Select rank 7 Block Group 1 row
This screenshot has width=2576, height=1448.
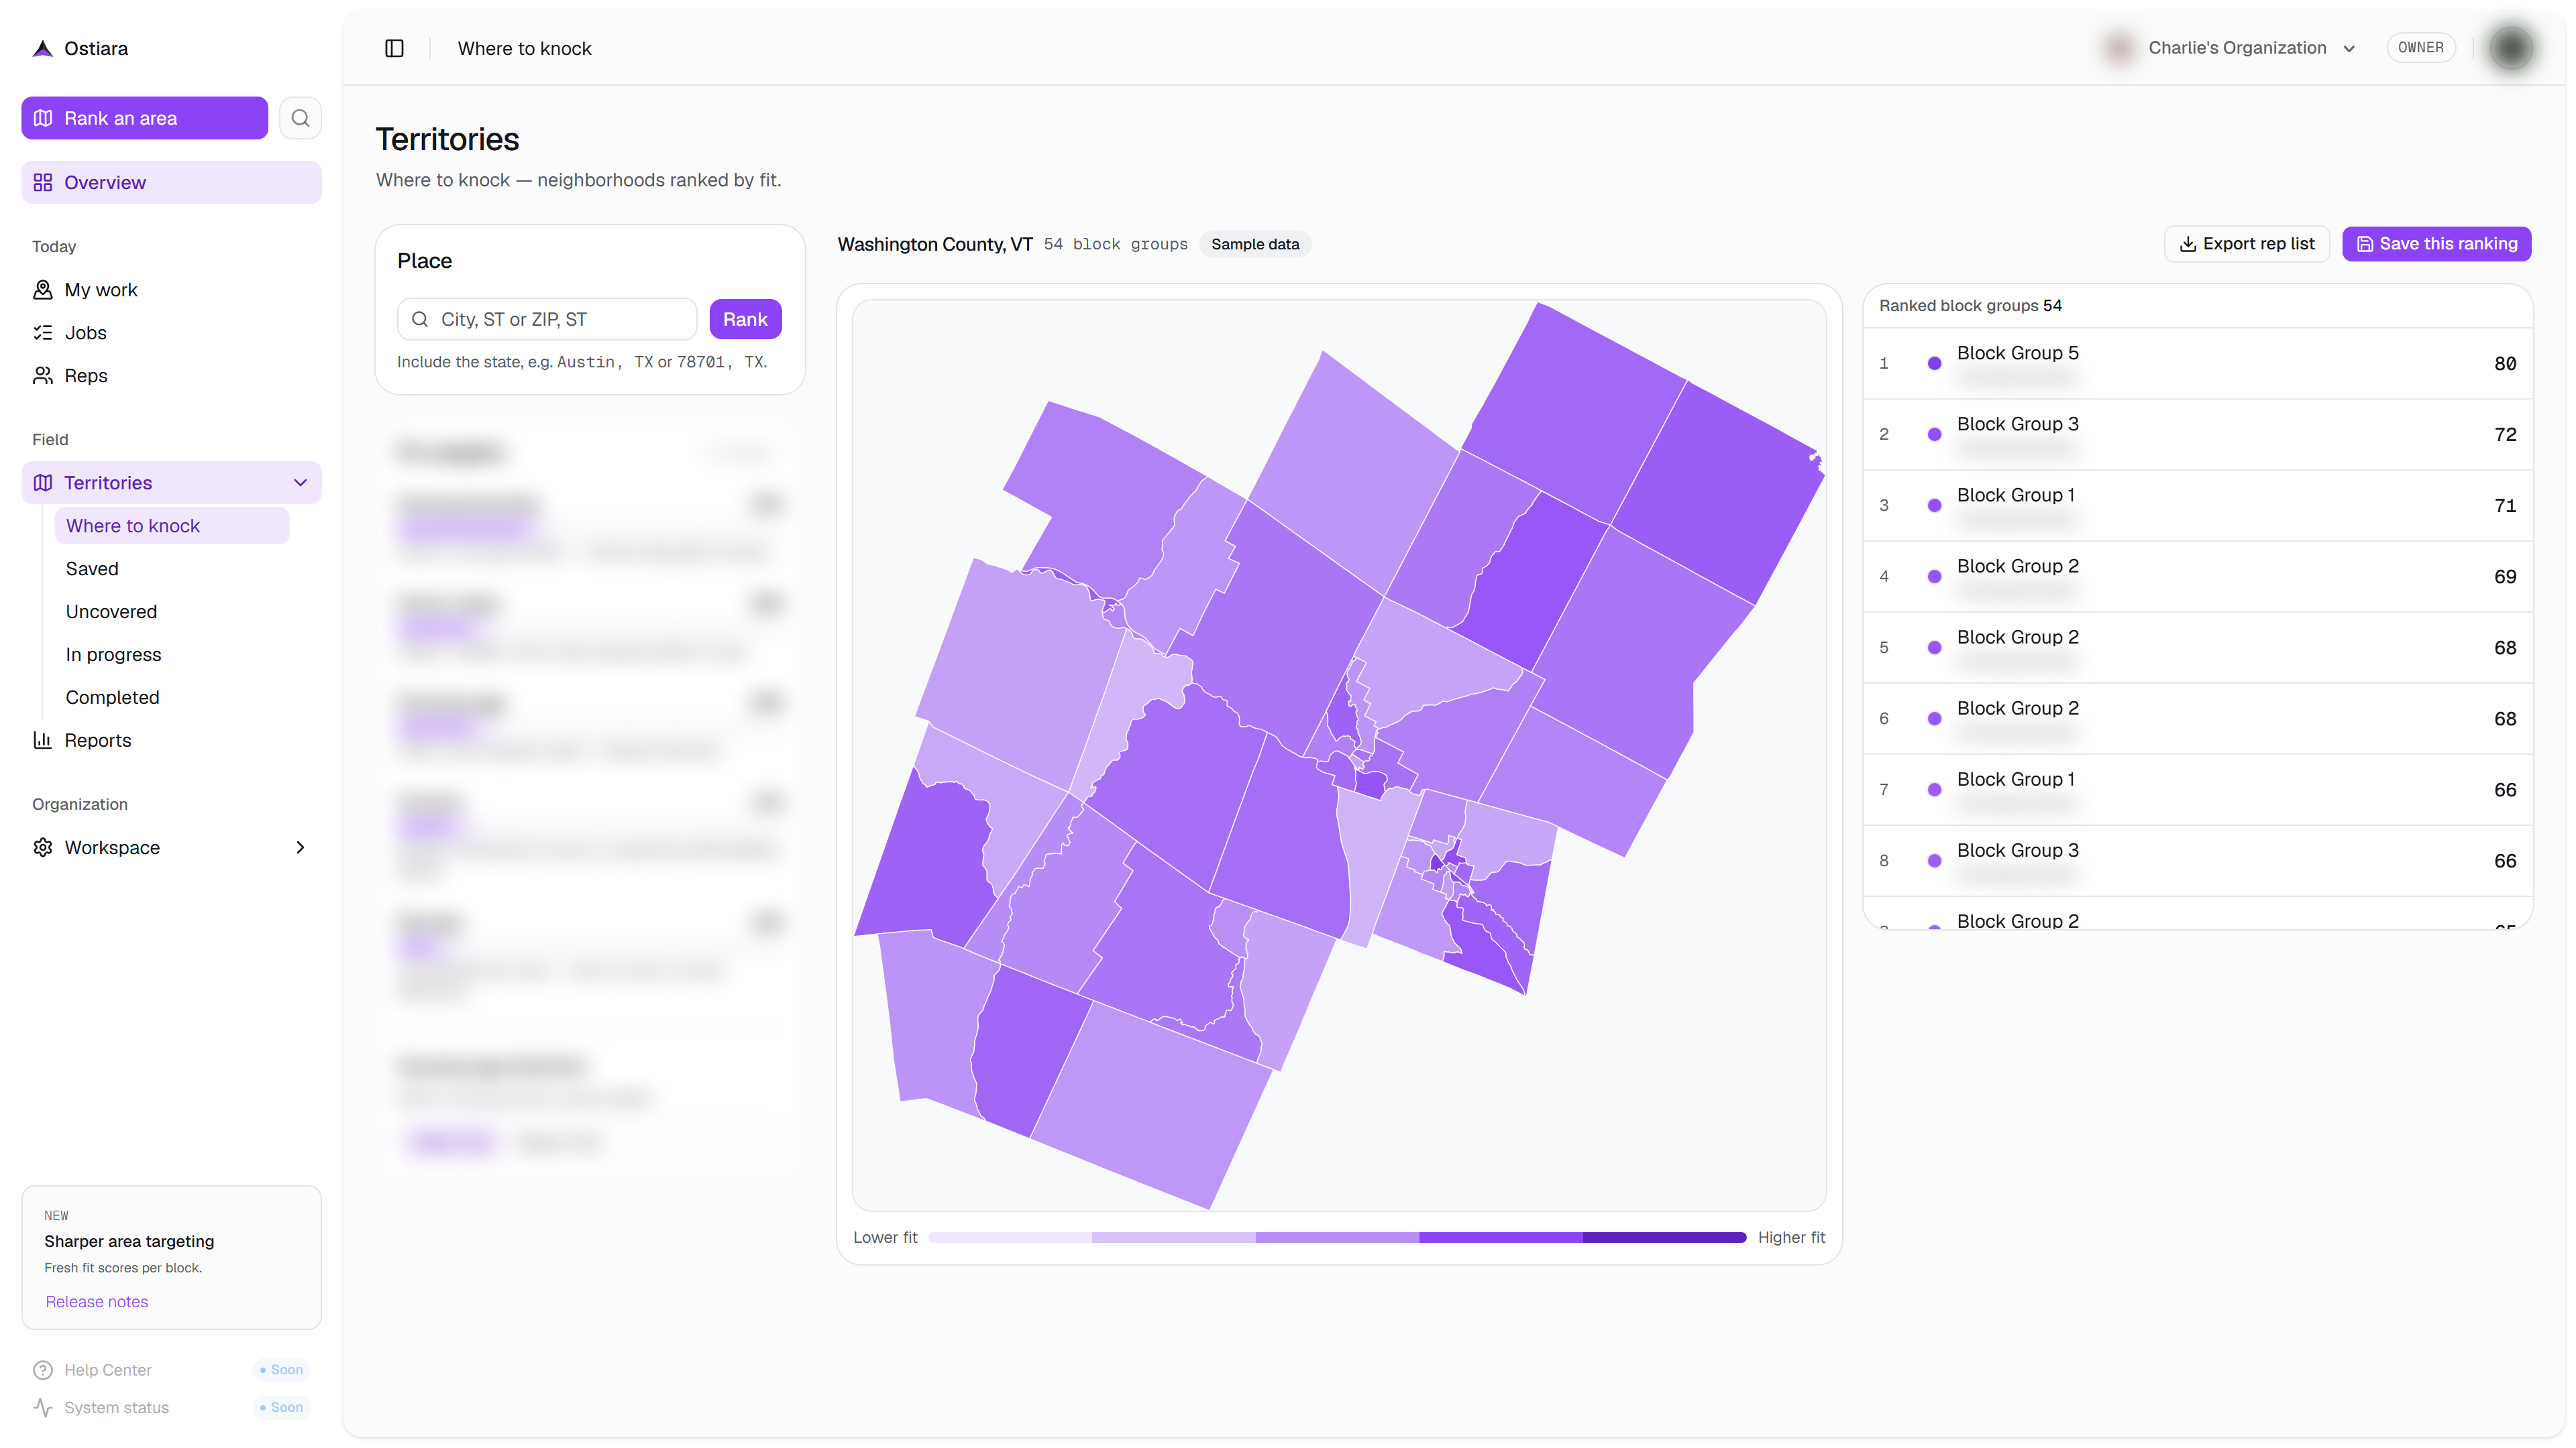click(x=2197, y=790)
